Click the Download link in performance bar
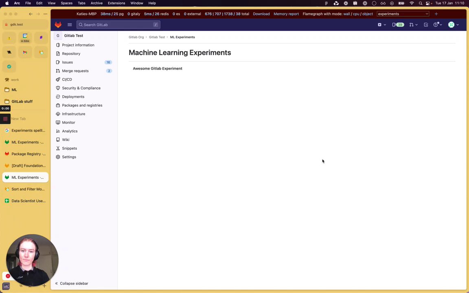Image resolution: width=469 pixels, height=293 pixels. point(261,14)
